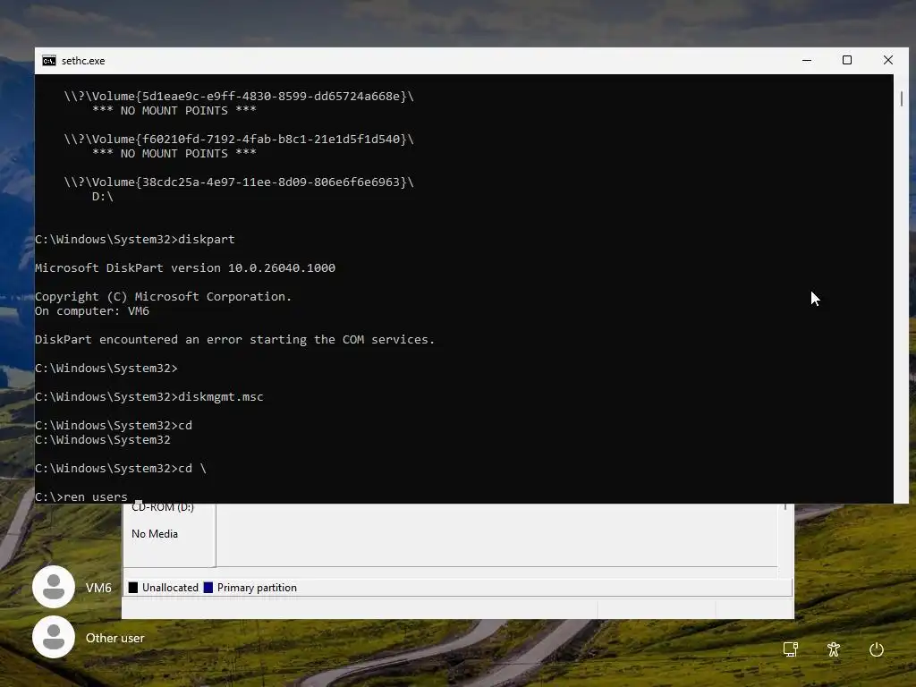Click the sethc.exe title text

pyautogui.click(x=83, y=61)
